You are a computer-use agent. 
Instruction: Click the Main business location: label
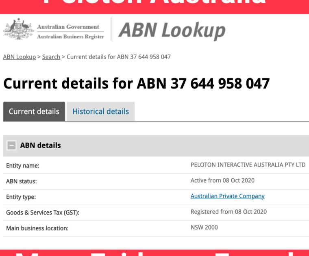click(x=37, y=228)
